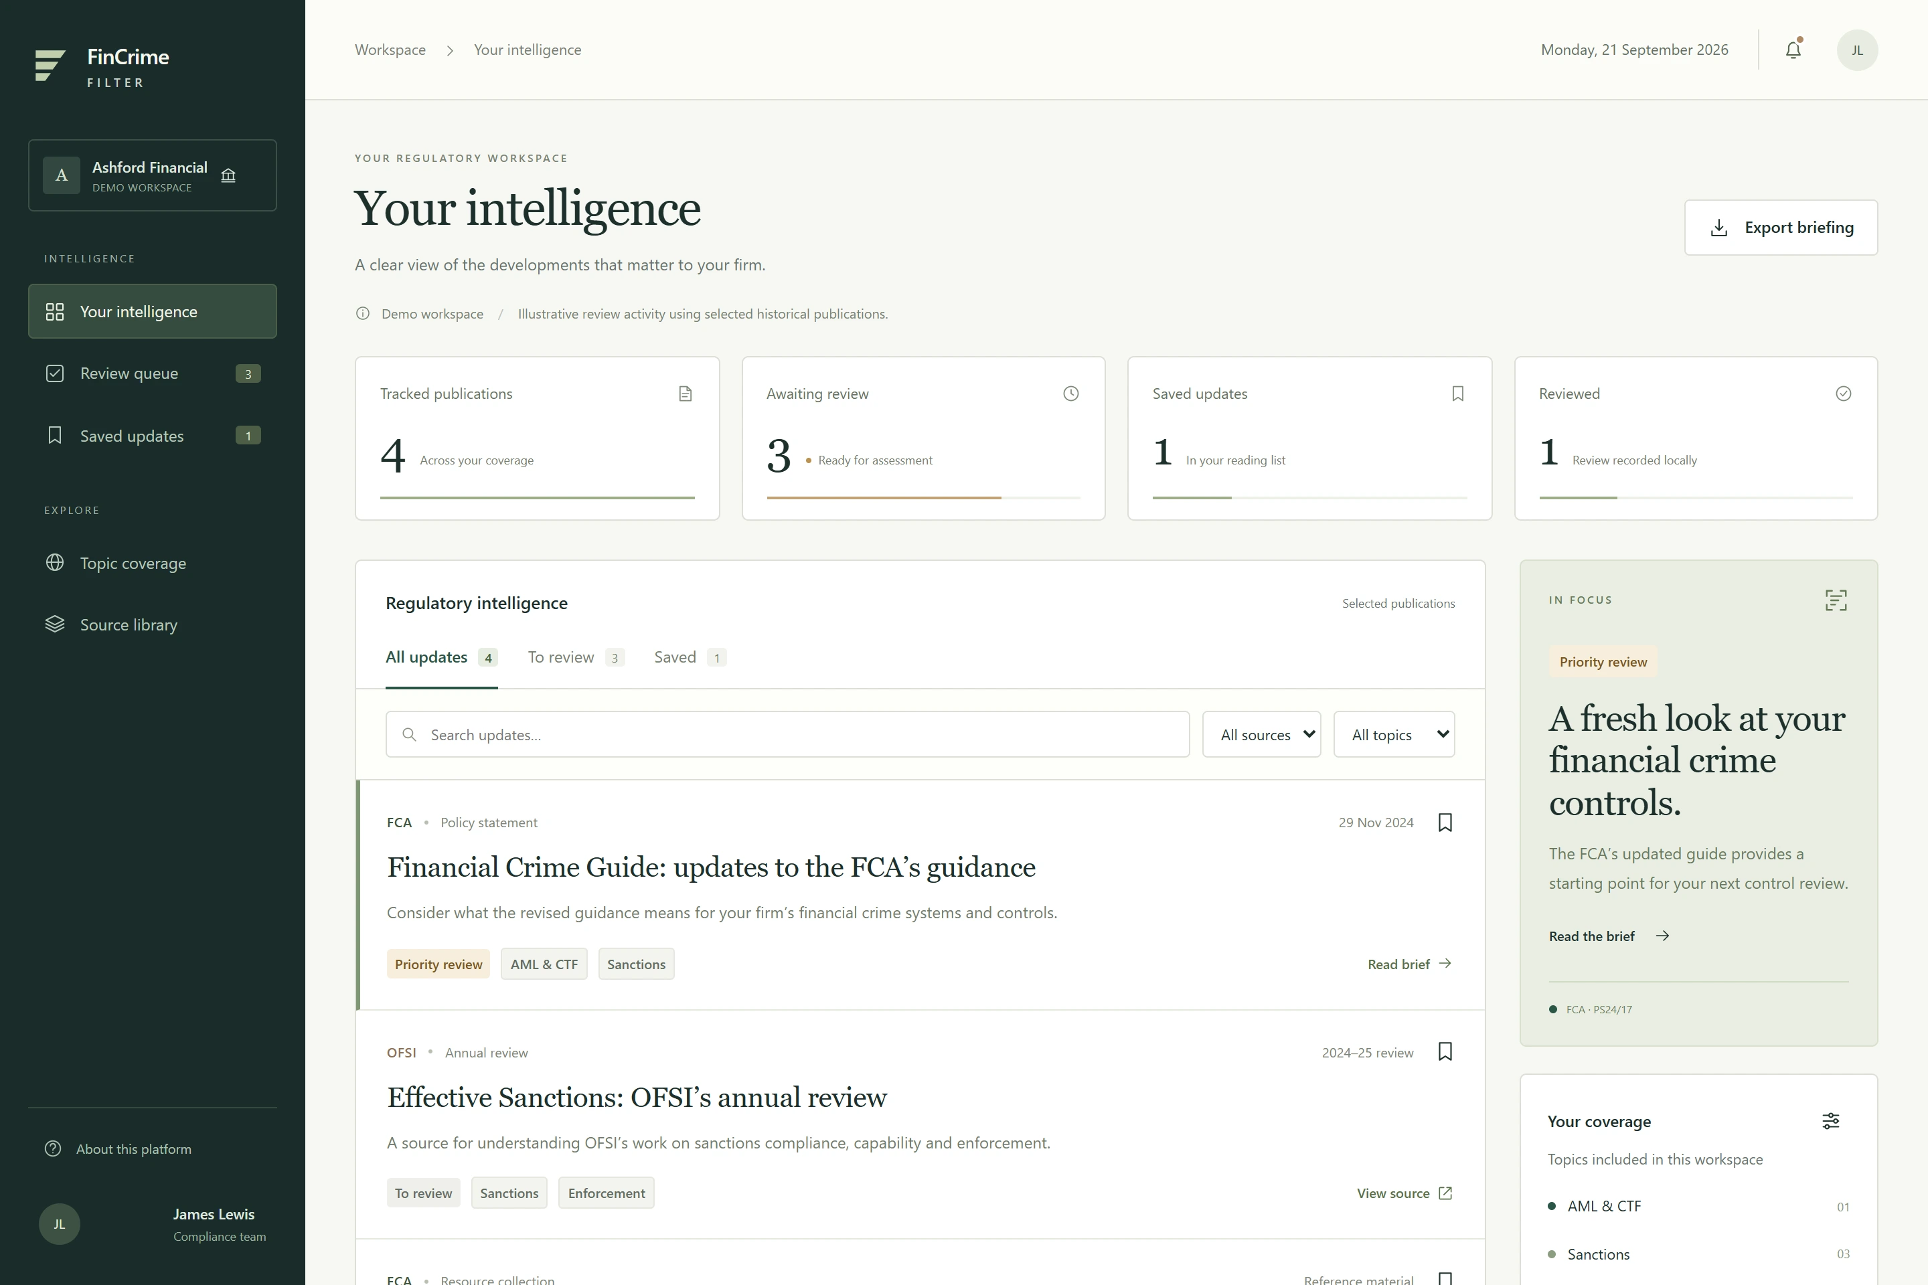Open the All topics dropdown
This screenshot has height=1285, width=1928.
point(1394,734)
